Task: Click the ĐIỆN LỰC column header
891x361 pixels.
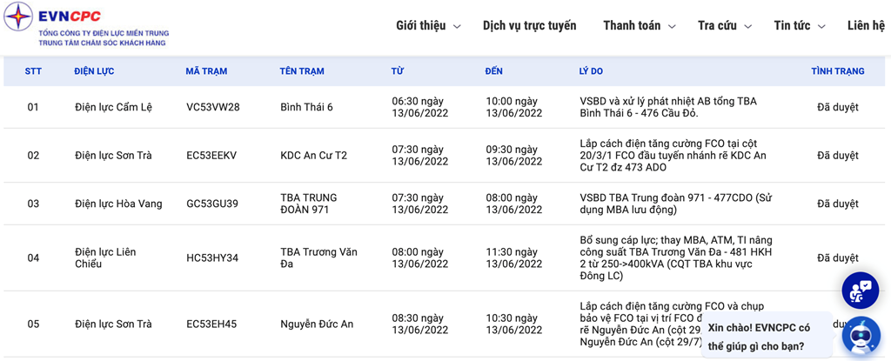Action: click(x=94, y=71)
